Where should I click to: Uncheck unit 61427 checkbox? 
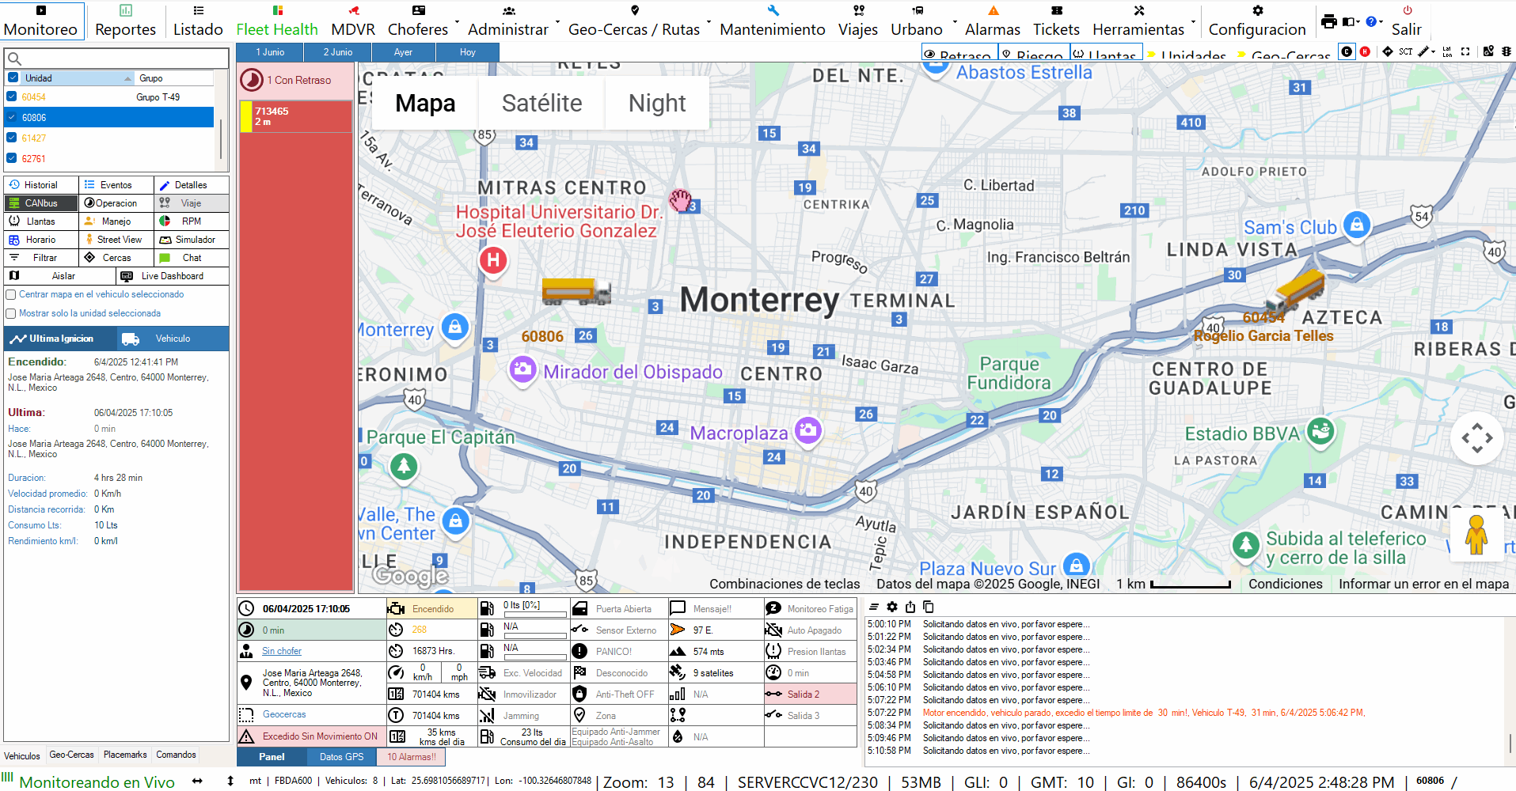click(11, 138)
